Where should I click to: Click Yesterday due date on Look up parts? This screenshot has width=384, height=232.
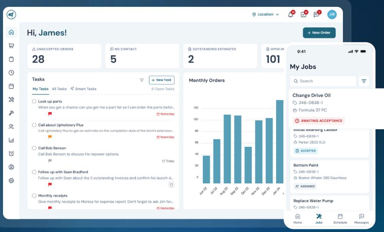[166, 114]
